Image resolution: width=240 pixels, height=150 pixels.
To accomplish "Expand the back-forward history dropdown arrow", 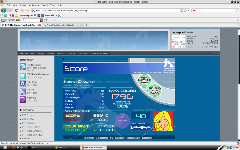I will (12, 11).
